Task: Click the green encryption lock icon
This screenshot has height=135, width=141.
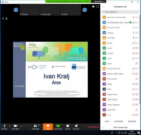Action: click(6, 19)
